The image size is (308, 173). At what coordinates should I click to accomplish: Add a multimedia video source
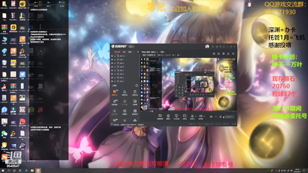pyautogui.click(x=184, y=117)
